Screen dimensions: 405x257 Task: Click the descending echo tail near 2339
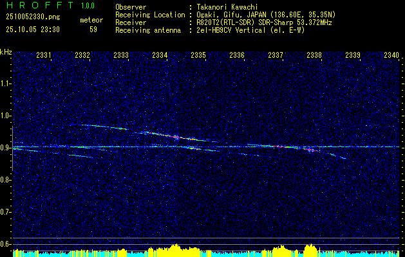point(338,155)
